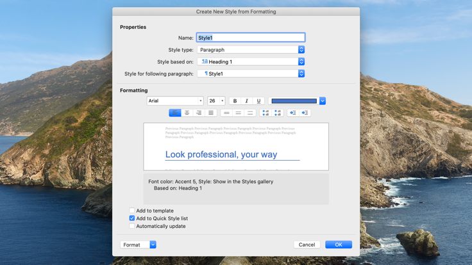Select align right icon

(x=199, y=113)
